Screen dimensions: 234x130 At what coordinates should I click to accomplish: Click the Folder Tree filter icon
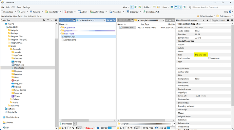48,20
